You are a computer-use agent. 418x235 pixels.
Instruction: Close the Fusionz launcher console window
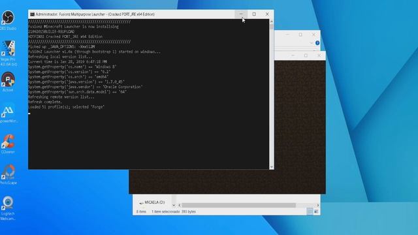pyautogui.click(x=267, y=14)
